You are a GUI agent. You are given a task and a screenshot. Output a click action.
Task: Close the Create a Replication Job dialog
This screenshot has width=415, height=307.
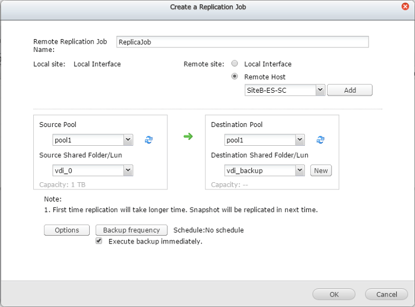[x=405, y=7]
